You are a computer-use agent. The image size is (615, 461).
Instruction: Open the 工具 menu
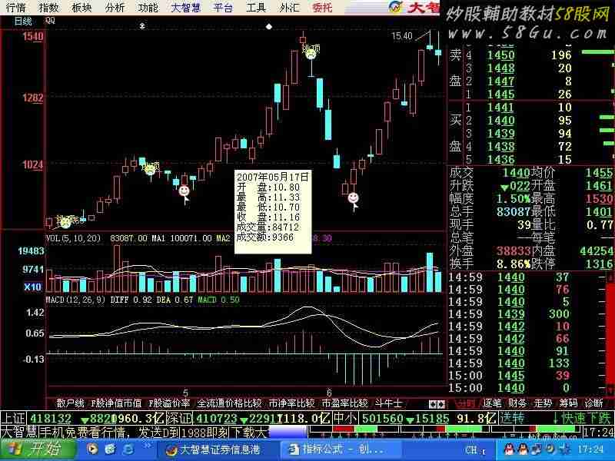(256, 8)
